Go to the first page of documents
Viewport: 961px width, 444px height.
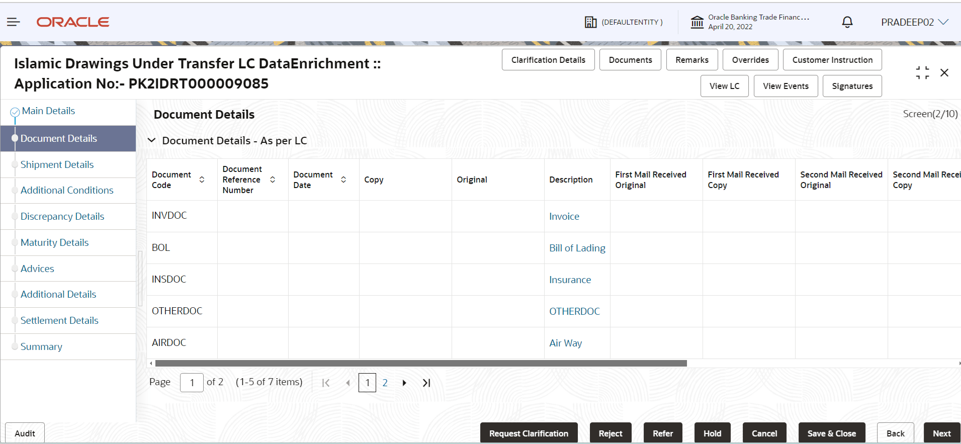point(326,383)
